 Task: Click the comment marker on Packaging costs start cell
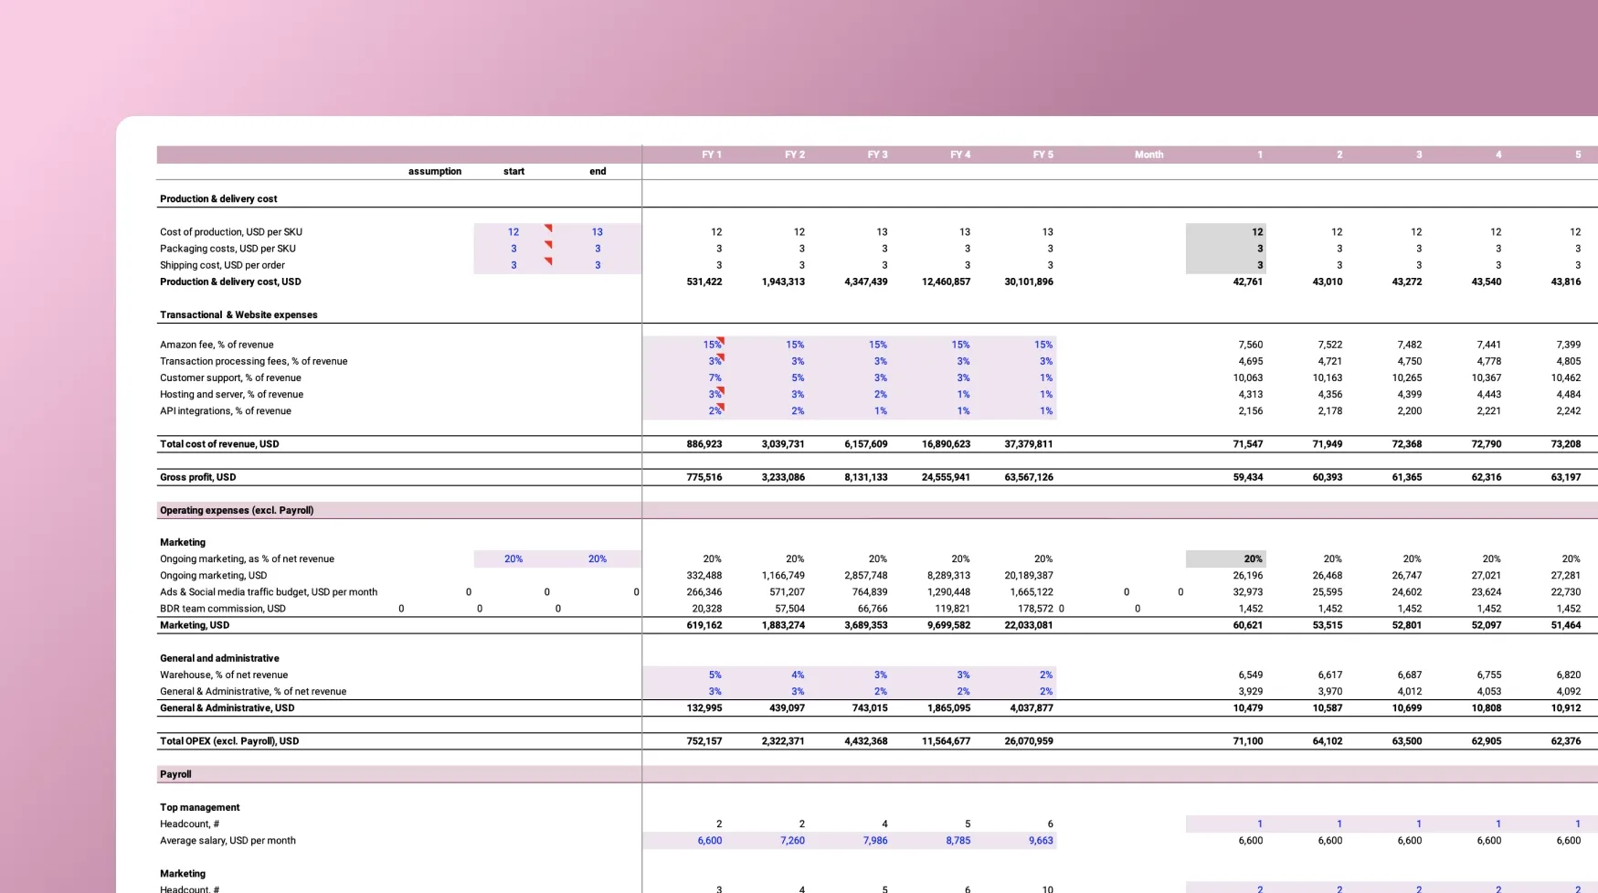(x=548, y=245)
